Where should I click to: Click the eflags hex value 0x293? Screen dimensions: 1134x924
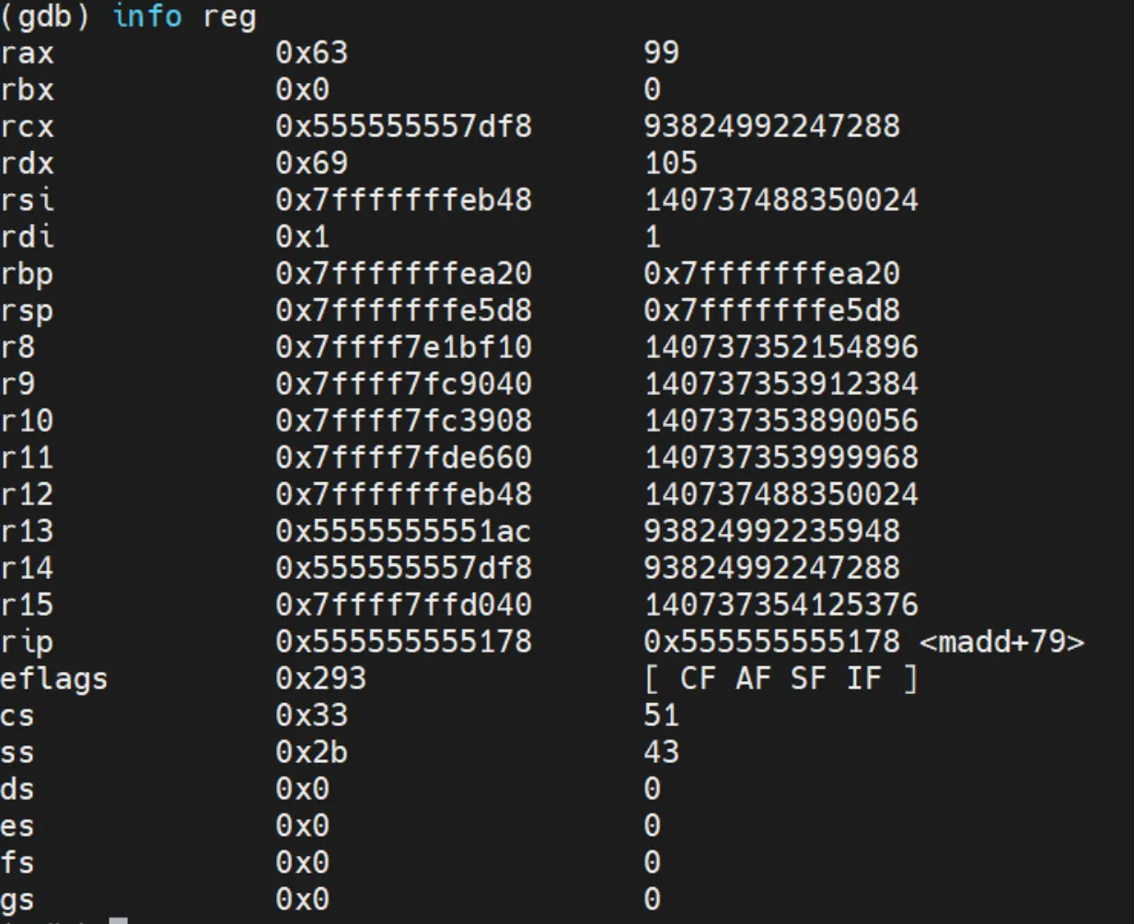(320, 679)
